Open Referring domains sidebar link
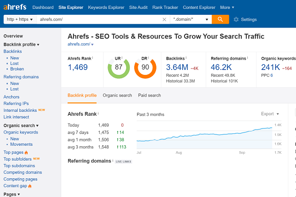 coord(21,77)
